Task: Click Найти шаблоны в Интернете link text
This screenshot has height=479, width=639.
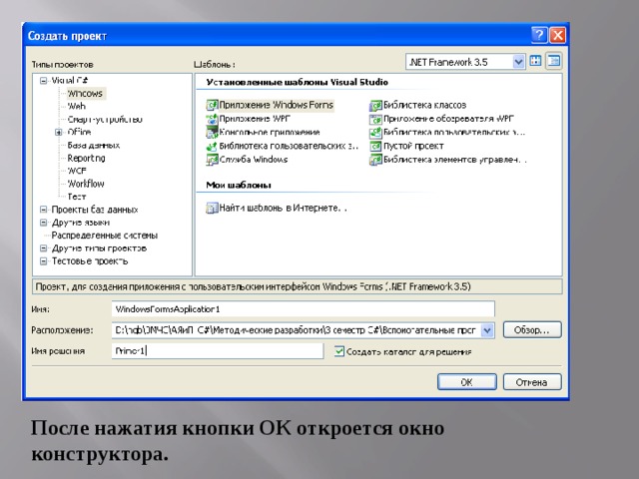Action: (x=283, y=209)
